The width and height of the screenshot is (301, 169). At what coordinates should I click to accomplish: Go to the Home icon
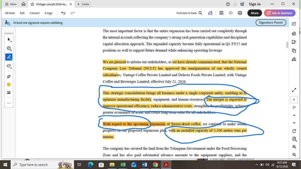(x=23, y=4)
